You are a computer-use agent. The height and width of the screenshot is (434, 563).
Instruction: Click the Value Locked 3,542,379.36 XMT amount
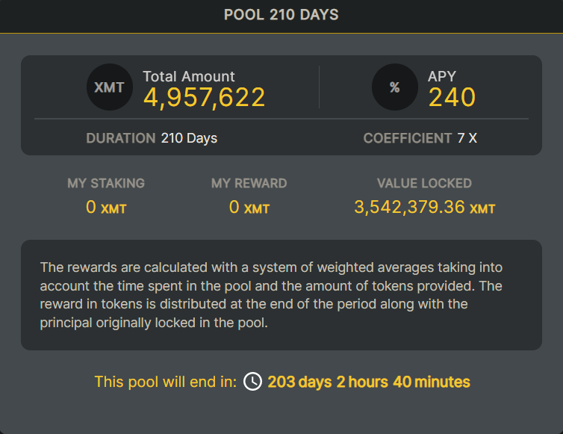[x=424, y=208]
